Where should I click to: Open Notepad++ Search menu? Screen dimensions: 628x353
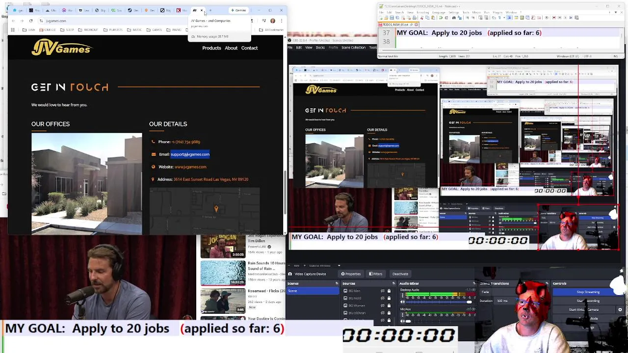(399, 12)
